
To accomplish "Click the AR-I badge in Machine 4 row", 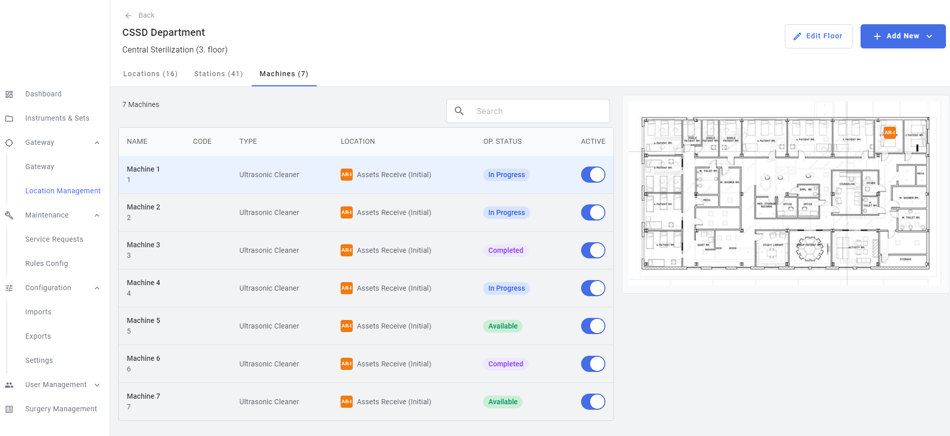I will pyautogui.click(x=347, y=288).
